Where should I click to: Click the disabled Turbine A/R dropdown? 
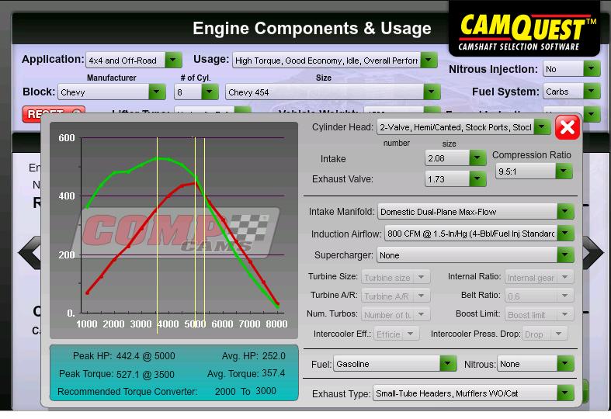pyautogui.click(x=396, y=296)
